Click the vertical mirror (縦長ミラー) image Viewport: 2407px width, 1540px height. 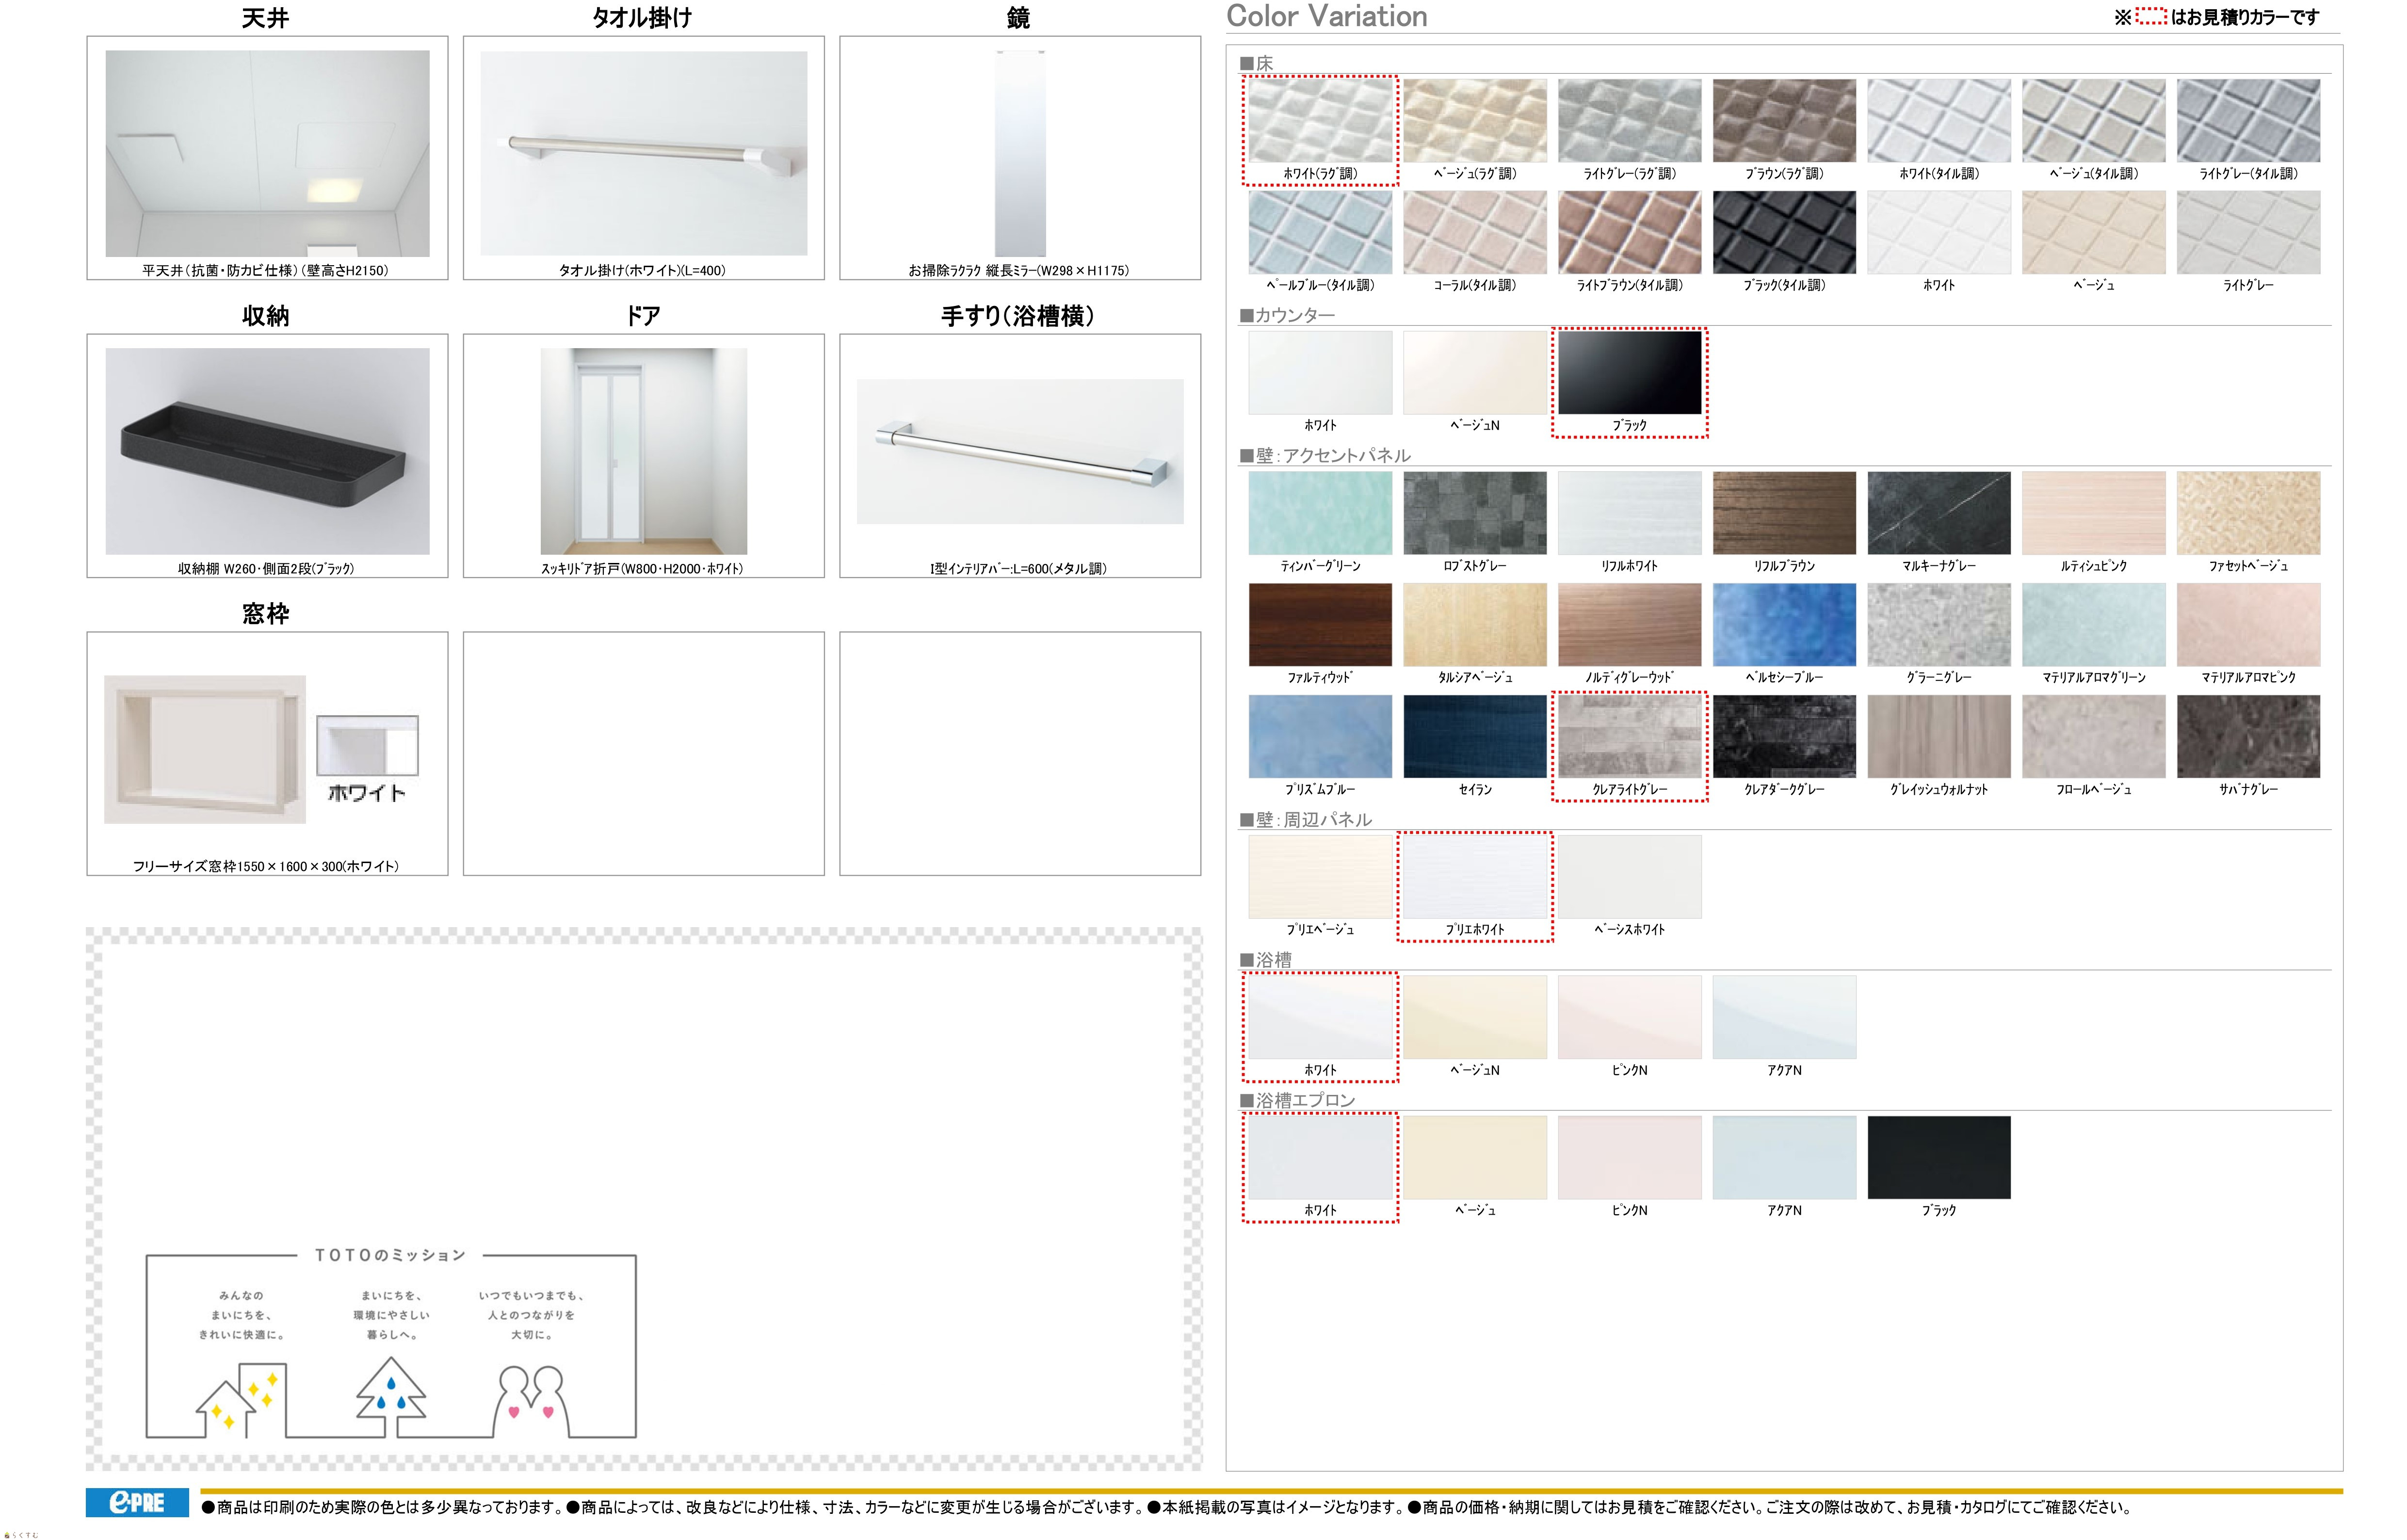(1019, 153)
